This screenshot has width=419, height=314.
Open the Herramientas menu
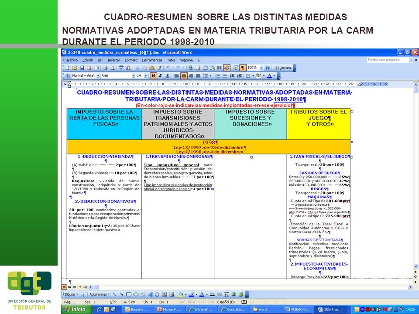pos(152,60)
